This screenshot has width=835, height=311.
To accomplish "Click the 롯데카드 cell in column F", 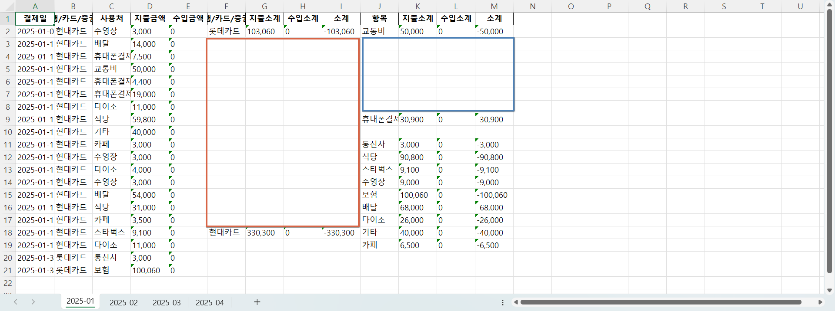I will tap(226, 31).
